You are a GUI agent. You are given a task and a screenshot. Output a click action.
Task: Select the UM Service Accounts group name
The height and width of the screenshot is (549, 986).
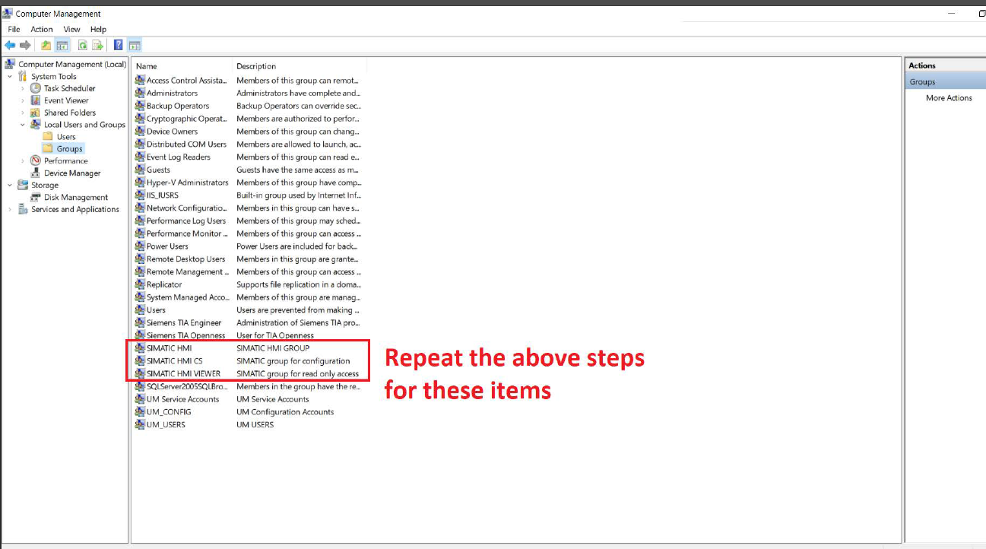(x=182, y=399)
